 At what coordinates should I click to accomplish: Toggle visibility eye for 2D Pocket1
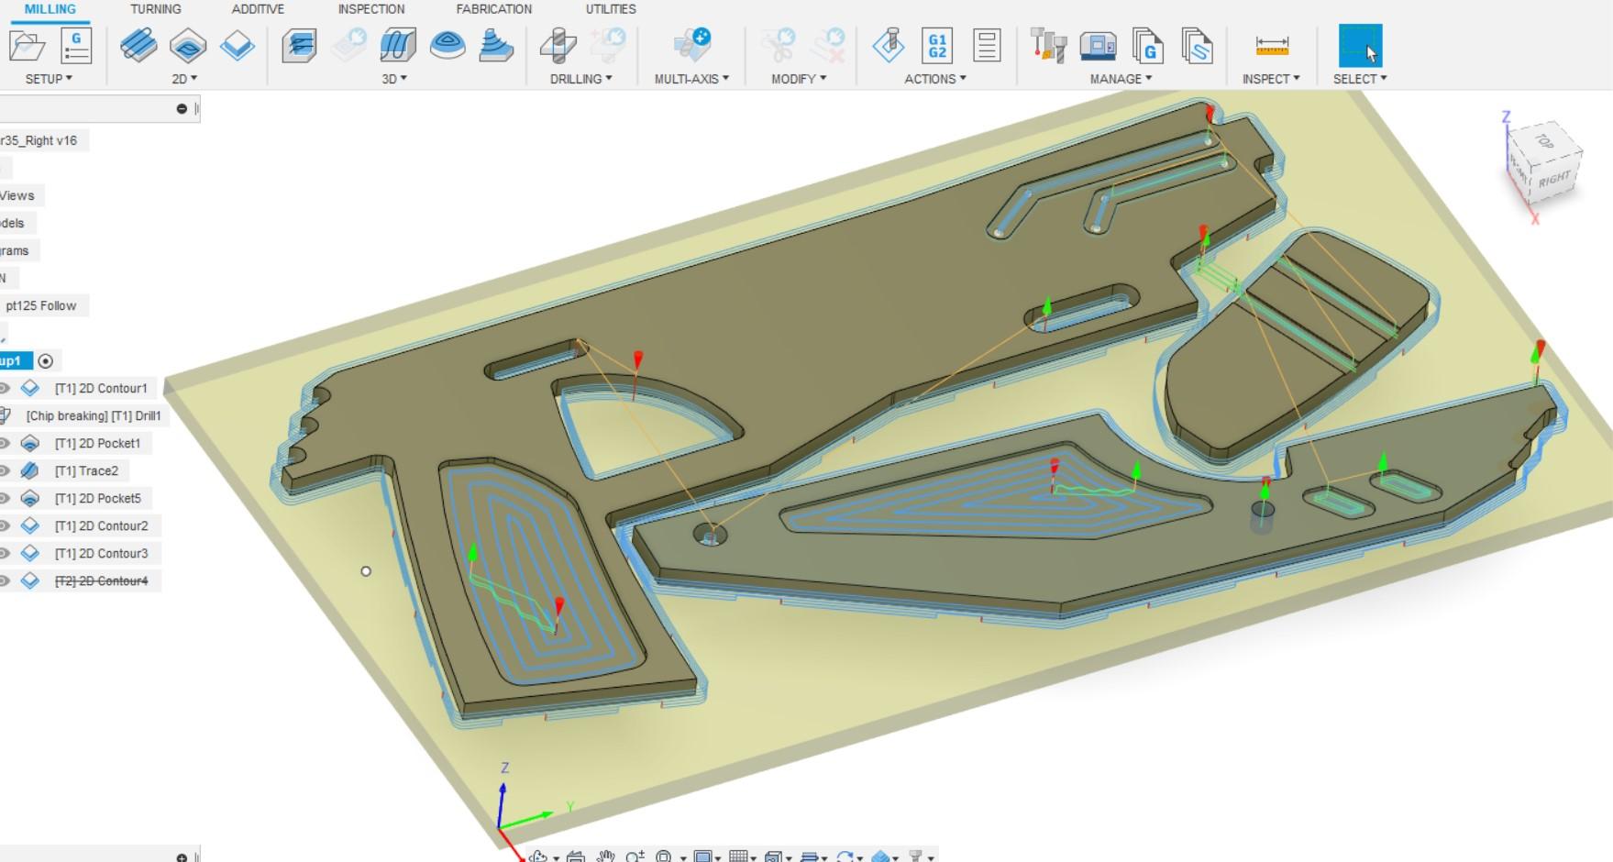pyautogui.click(x=5, y=443)
